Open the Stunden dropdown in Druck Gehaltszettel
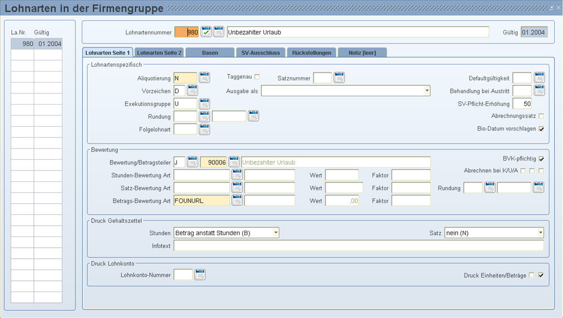This screenshot has height=318, width=563. click(275, 232)
